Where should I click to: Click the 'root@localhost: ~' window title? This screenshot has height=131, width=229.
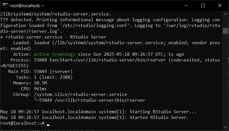point(27,6)
